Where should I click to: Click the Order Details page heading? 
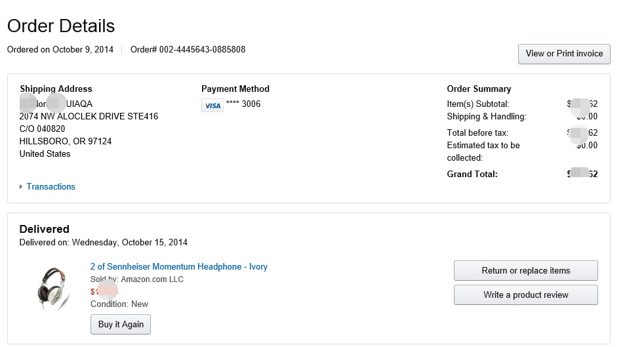click(61, 26)
